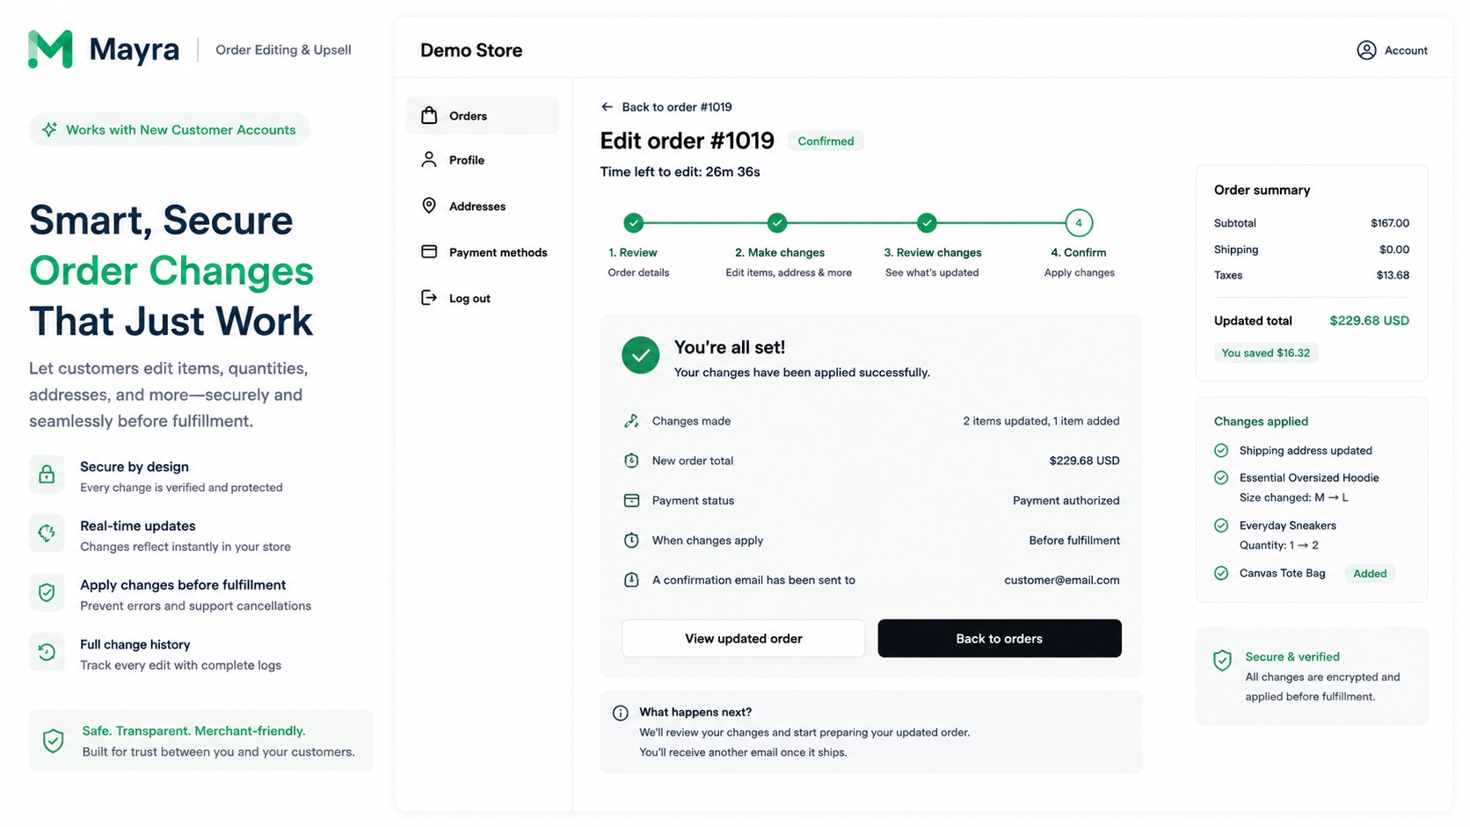
Task: Click the $229.68 USD updated total
Action: (1369, 321)
